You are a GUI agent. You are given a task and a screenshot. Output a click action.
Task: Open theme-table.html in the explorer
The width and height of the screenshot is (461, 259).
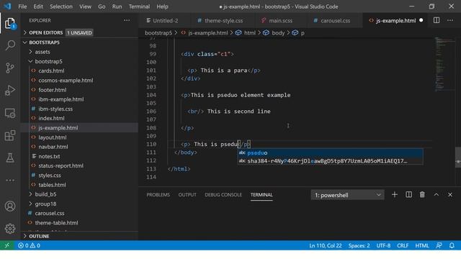[56, 222]
